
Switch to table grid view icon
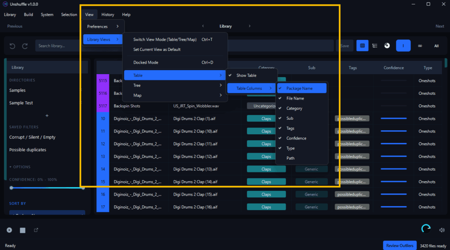[362, 46]
